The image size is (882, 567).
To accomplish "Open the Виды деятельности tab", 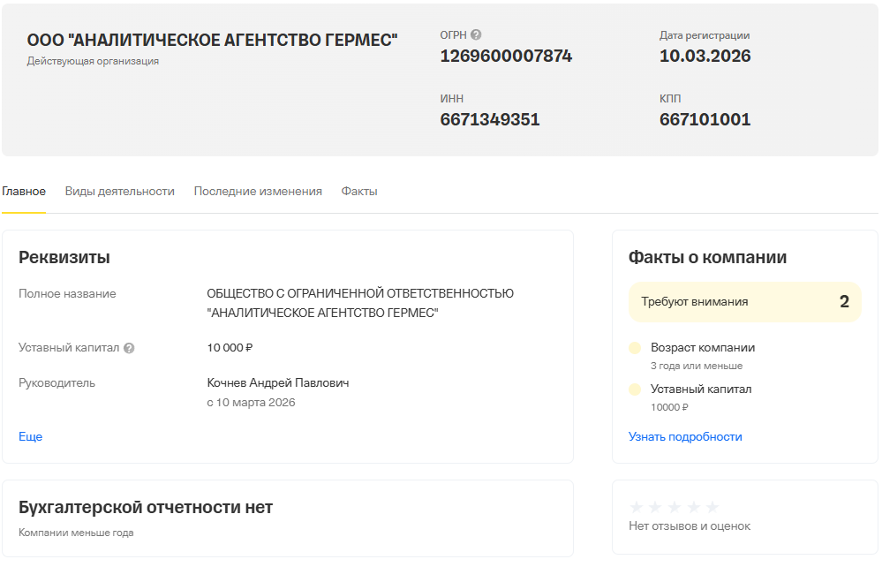I will (x=120, y=192).
